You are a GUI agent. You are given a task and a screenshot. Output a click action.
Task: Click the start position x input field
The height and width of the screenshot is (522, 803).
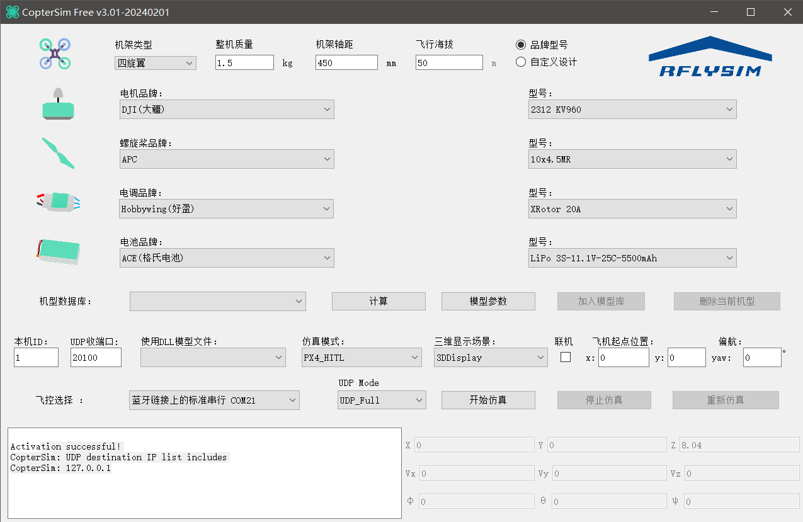point(624,357)
